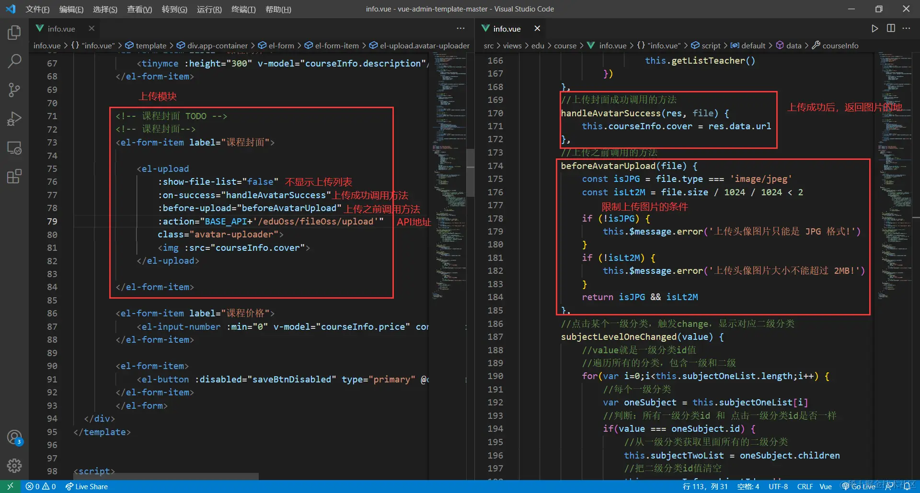This screenshot has height=493, width=920.
Task: Expand the course breadcrumb
Action: (x=565, y=45)
